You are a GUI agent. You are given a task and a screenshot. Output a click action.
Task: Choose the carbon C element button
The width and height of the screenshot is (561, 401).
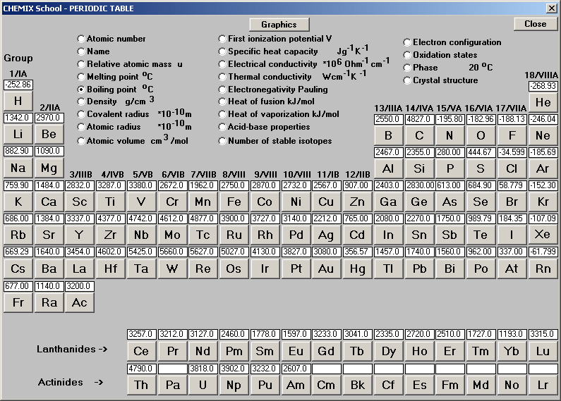[419, 135]
